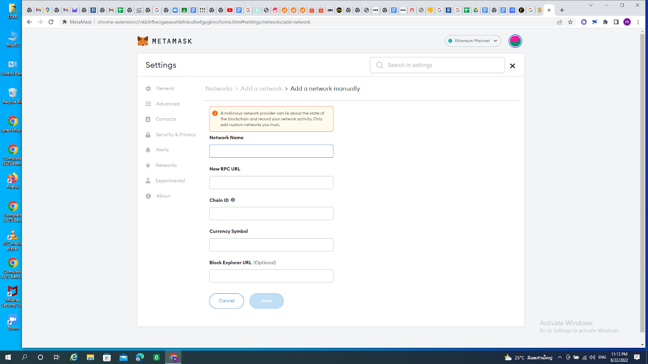
Task: Show the Chain ID info tooltip icon
Action: coord(233,200)
